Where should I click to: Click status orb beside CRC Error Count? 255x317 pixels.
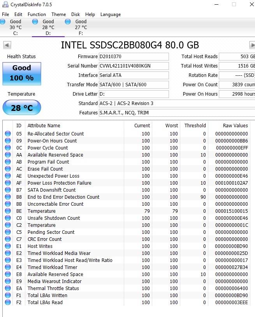[8, 239]
